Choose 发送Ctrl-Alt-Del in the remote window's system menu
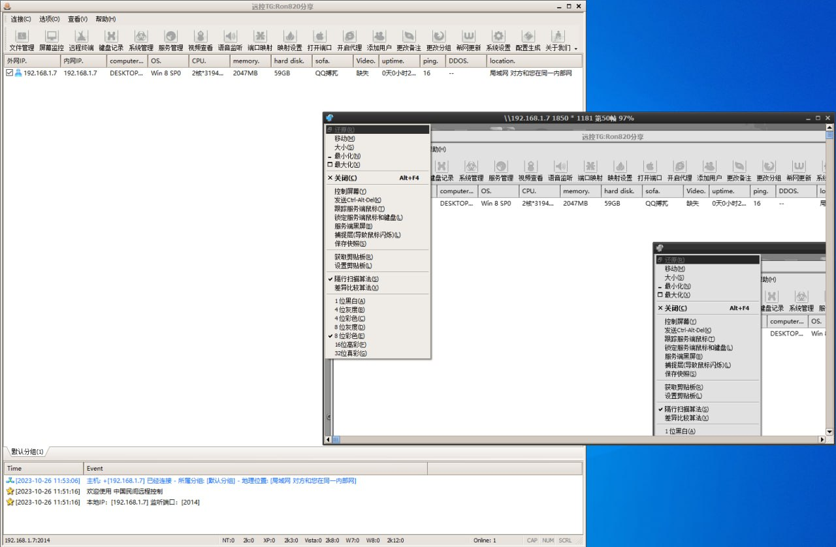Screen dimensions: 836x547 pyautogui.click(x=358, y=200)
